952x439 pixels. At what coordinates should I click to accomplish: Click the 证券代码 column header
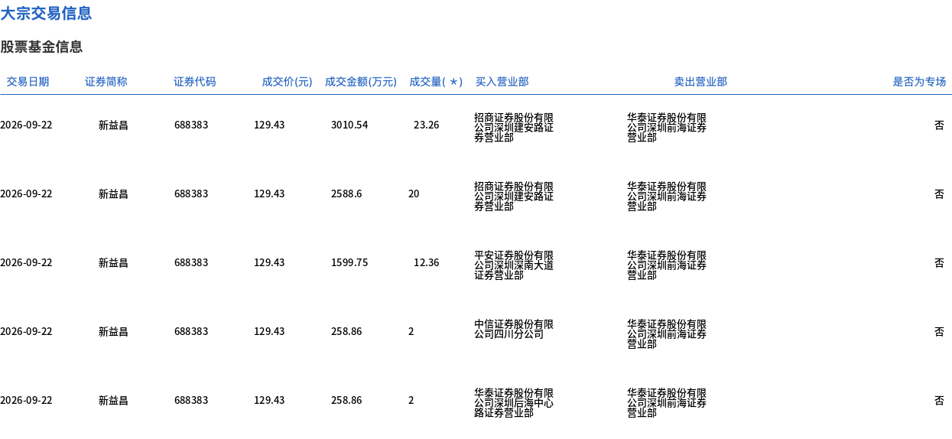click(x=195, y=82)
